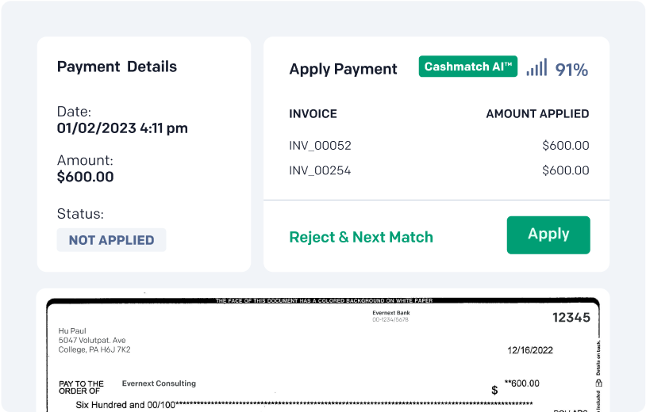Image resolution: width=646 pixels, height=412 pixels.
Task: Click the payee Evernext Consulting on check
Action: 159,383
